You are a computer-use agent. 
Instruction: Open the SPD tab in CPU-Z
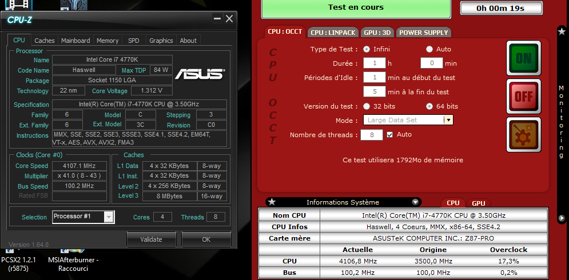[x=134, y=41]
